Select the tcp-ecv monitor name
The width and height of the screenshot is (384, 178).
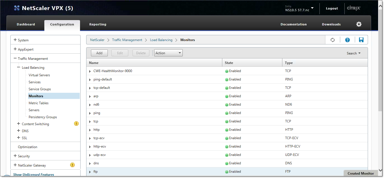pyautogui.click(x=99, y=138)
